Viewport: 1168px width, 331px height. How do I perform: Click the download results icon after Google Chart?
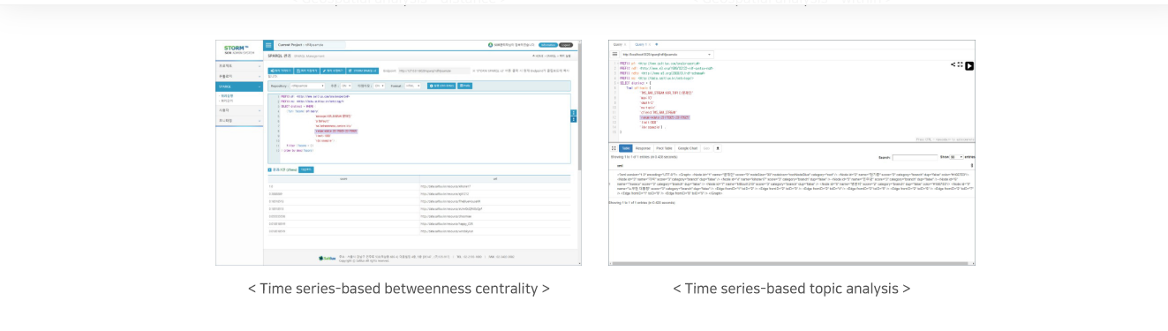(718, 148)
